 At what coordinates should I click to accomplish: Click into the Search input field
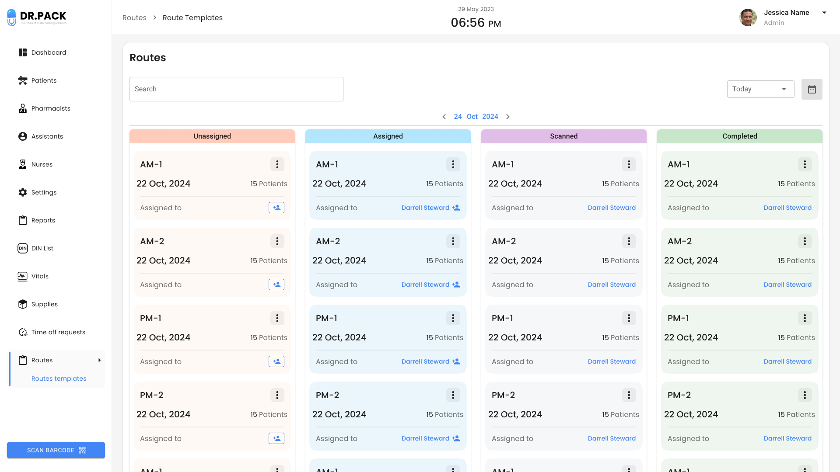[x=236, y=89]
